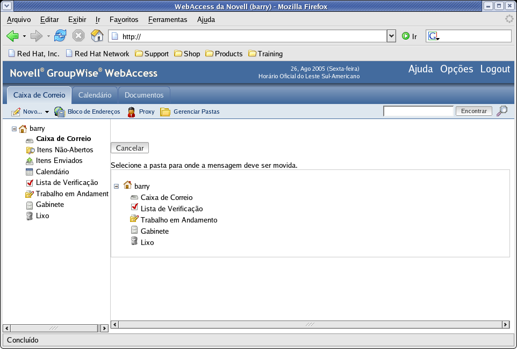Open the Forward button history dropdown
517x349 pixels.
pos(48,36)
